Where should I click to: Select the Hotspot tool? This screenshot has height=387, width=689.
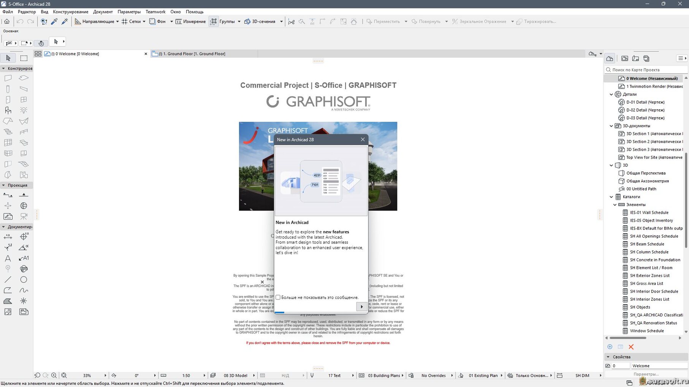click(x=24, y=301)
